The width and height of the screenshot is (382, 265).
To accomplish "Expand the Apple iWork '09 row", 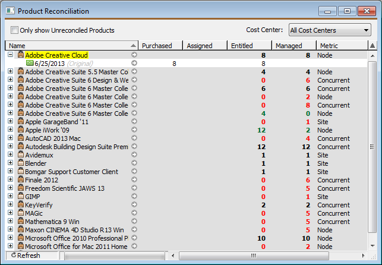I will point(10,130).
